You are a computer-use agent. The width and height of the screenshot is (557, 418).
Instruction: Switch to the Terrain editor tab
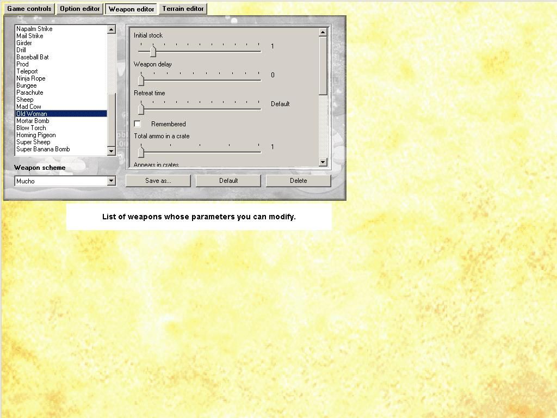pyautogui.click(x=183, y=9)
